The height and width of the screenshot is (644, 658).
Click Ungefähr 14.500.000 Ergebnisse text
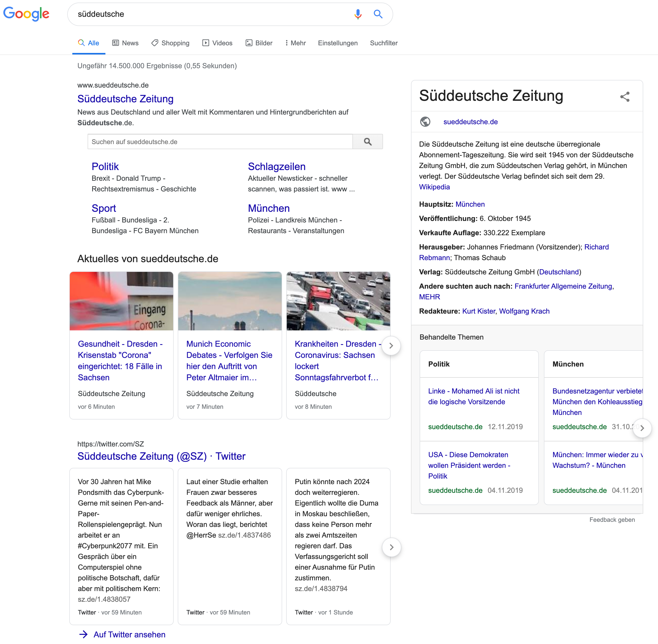click(157, 66)
